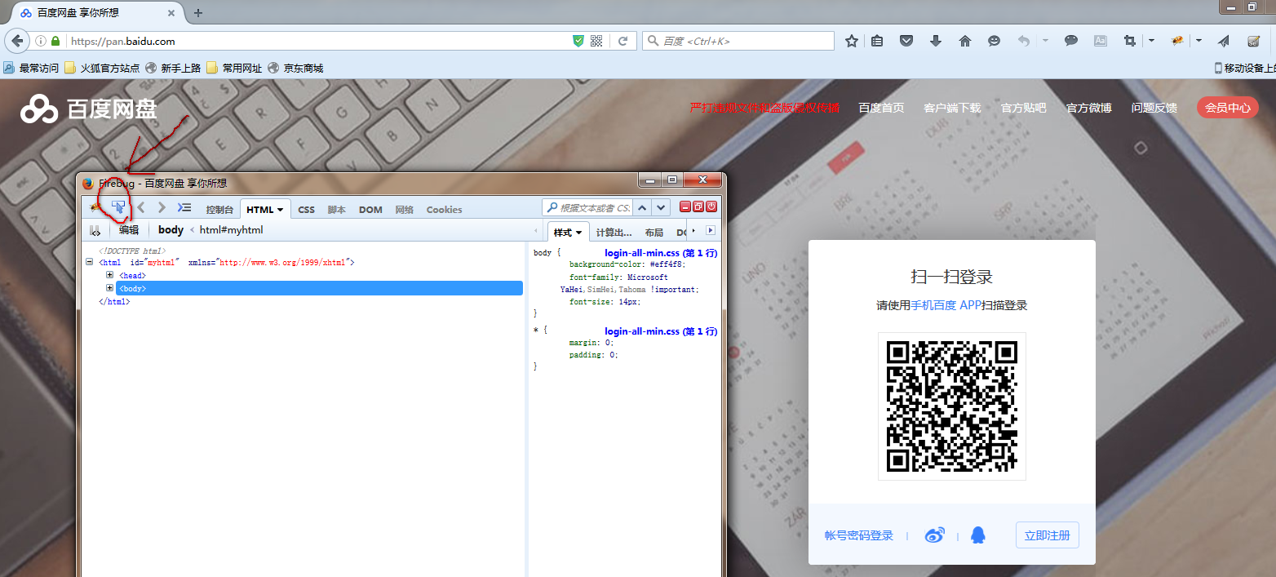Click the chat bubble toolbar icon
Screen dimensions: 1276x577
[x=1071, y=41]
